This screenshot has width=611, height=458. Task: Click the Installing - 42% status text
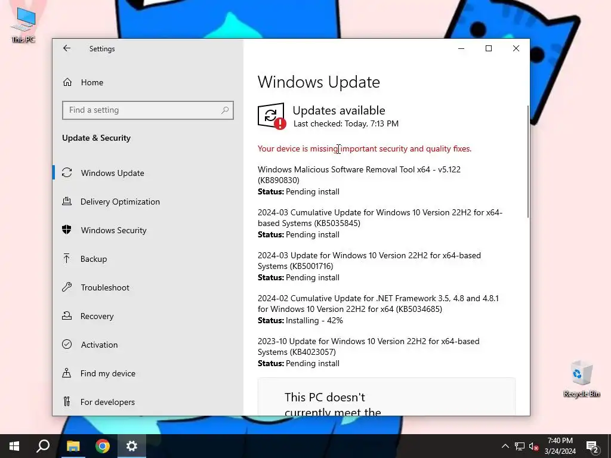click(314, 320)
